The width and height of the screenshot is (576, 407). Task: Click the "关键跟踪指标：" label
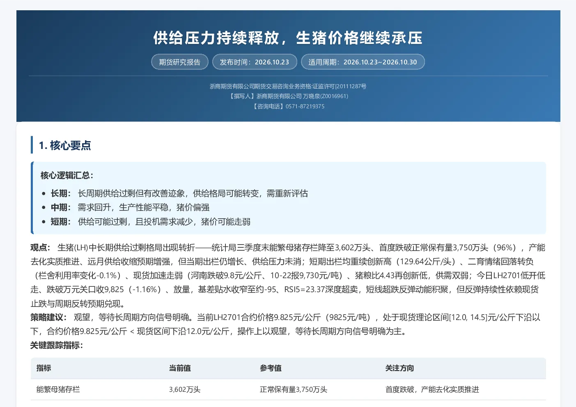coord(57,345)
